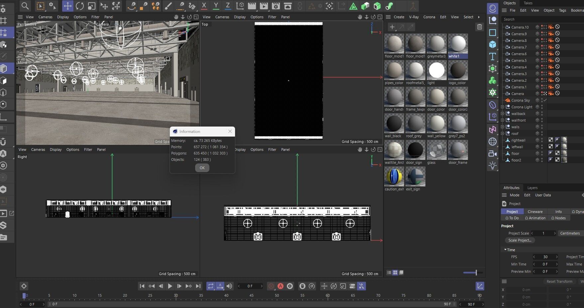Select the caution_exit material thumbnail

coord(394,176)
